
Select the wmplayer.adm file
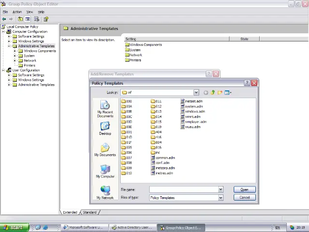194,122
